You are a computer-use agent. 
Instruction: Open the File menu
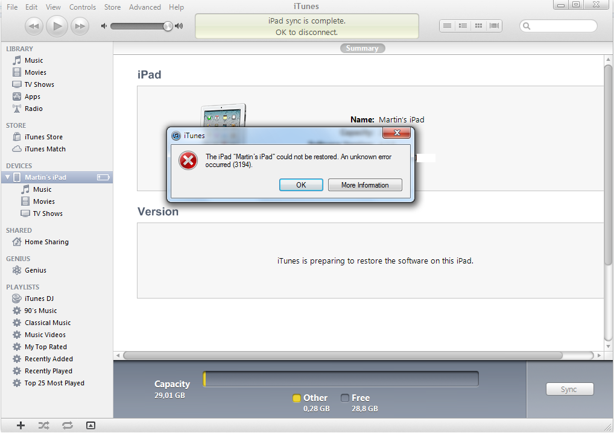point(12,7)
